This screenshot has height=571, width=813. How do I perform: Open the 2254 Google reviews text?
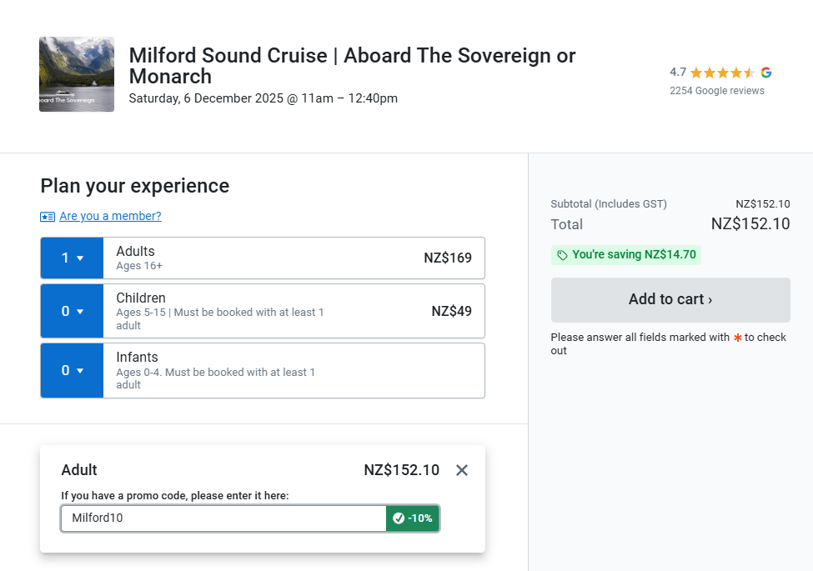(x=716, y=91)
